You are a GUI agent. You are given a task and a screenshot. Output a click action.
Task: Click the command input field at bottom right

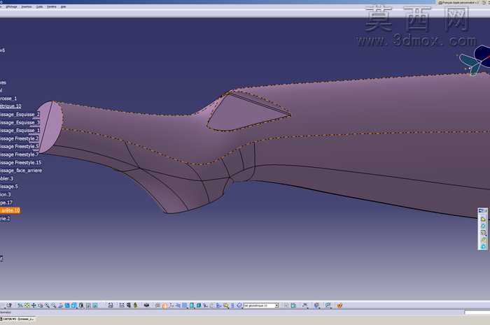click(477, 312)
